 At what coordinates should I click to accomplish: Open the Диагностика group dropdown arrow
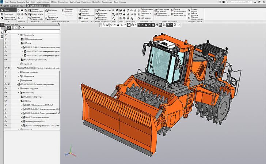pyautogui.click(x=151, y=22)
